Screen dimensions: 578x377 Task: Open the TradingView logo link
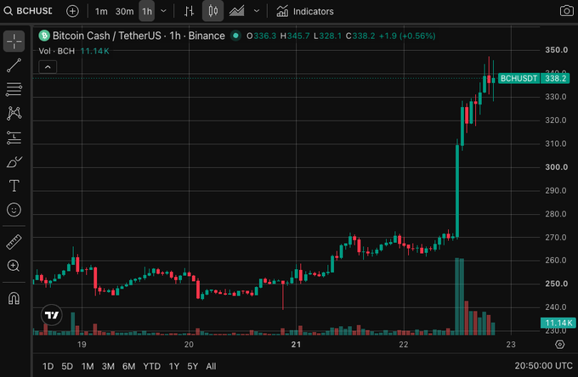point(52,315)
